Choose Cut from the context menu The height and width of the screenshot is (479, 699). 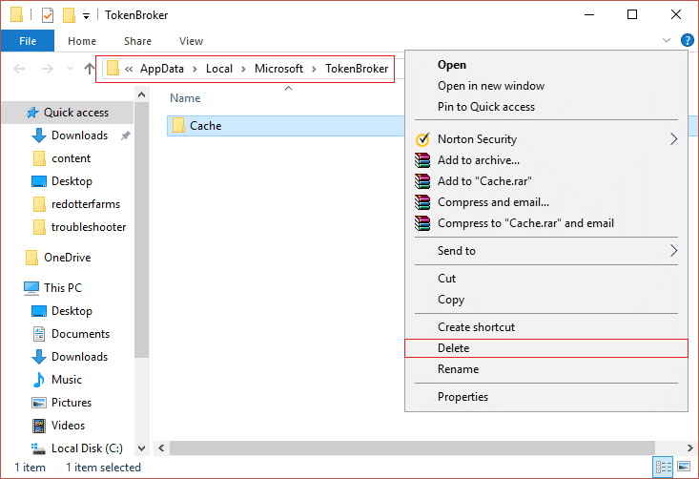(x=546, y=279)
